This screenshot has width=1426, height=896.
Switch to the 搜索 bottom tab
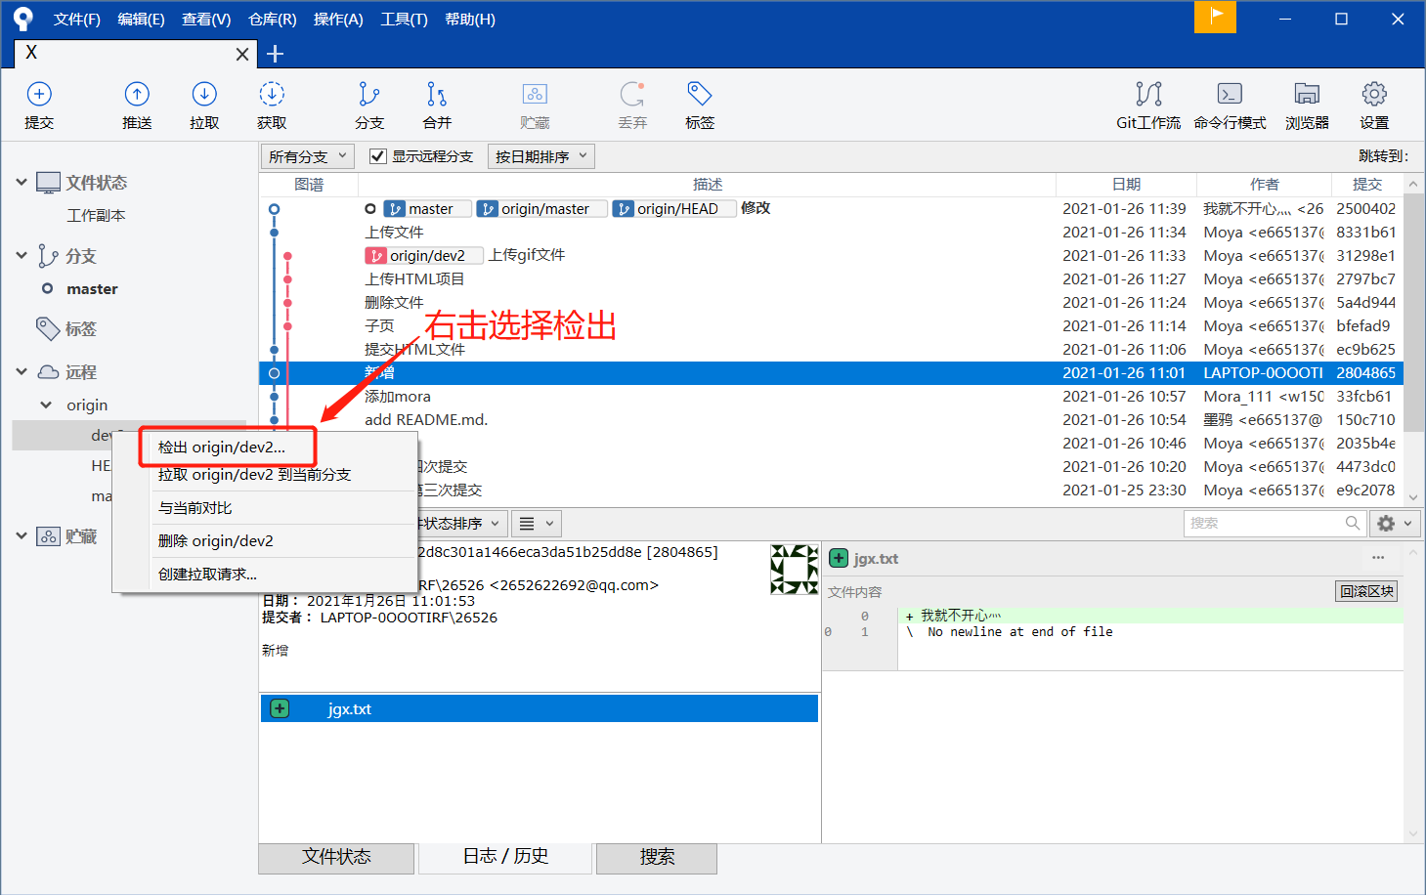coord(657,857)
